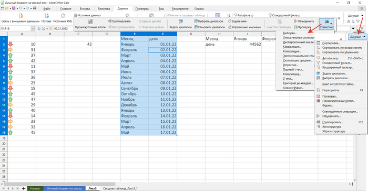Switch to the Разметка tab
Image resolution: width=368 pixels, height=191 pixels.
(x=104, y=9)
